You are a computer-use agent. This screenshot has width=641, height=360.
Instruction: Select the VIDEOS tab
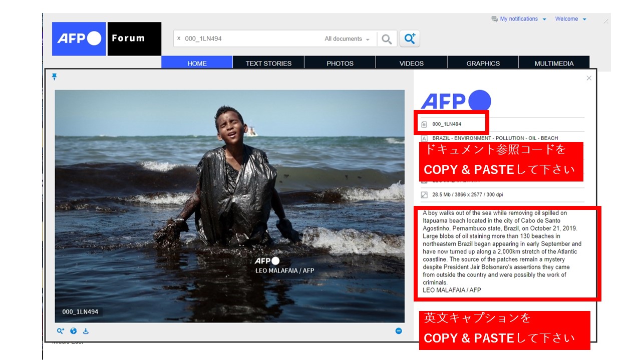(412, 63)
